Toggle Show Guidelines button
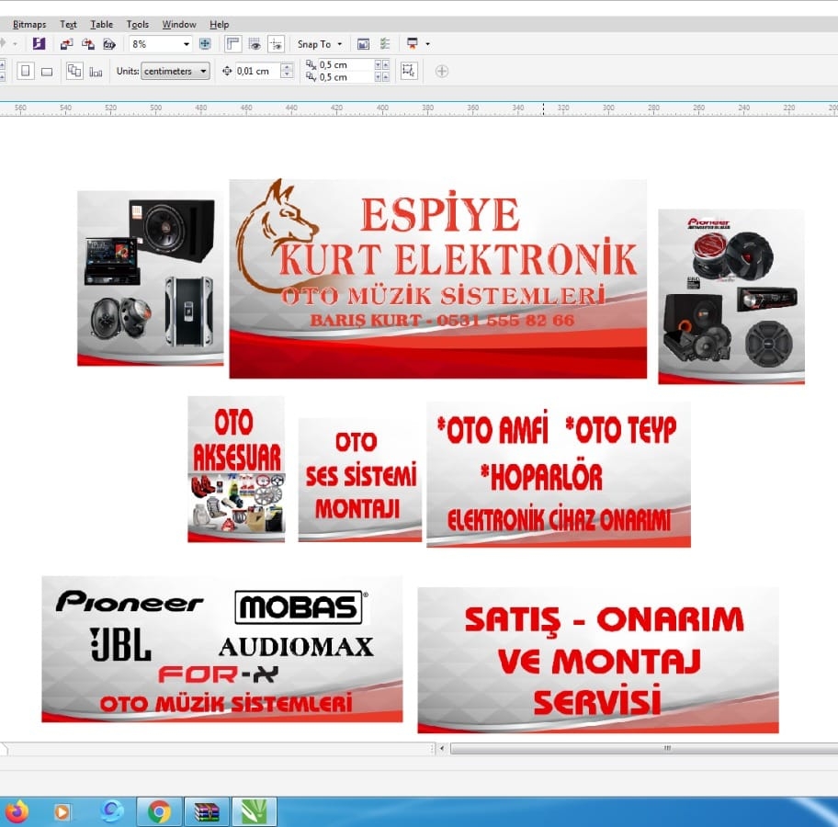This screenshot has width=838, height=827. pyautogui.click(x=276, y=44)
